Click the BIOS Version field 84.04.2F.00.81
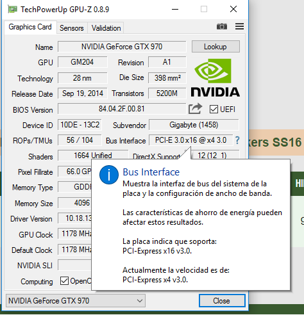The height and width of the screenshot is (315, 304). click(122, 109)
